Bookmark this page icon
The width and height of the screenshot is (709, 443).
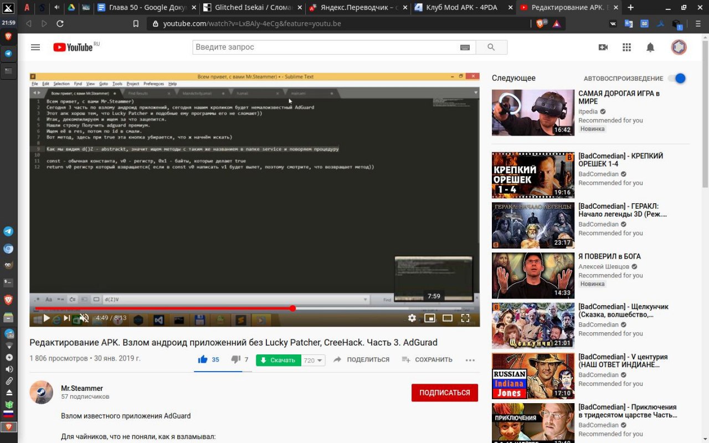[x=136, y=24]
